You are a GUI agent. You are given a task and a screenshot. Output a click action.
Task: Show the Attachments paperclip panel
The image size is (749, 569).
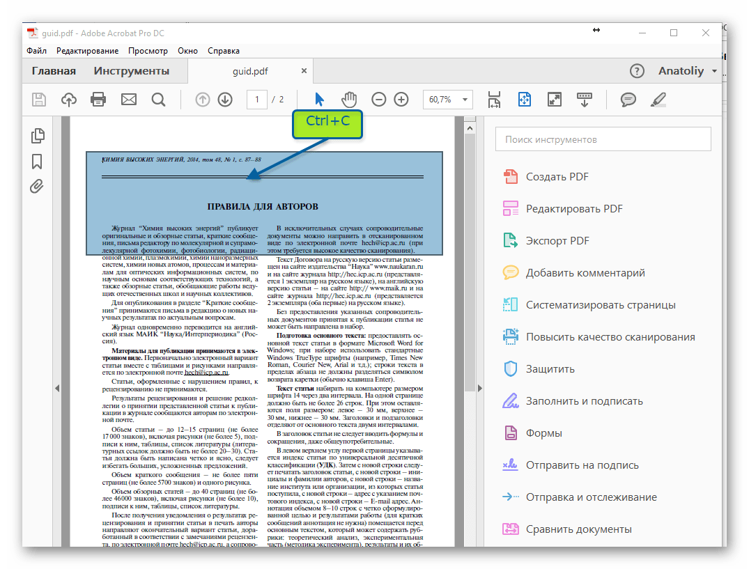coord(37,187)
